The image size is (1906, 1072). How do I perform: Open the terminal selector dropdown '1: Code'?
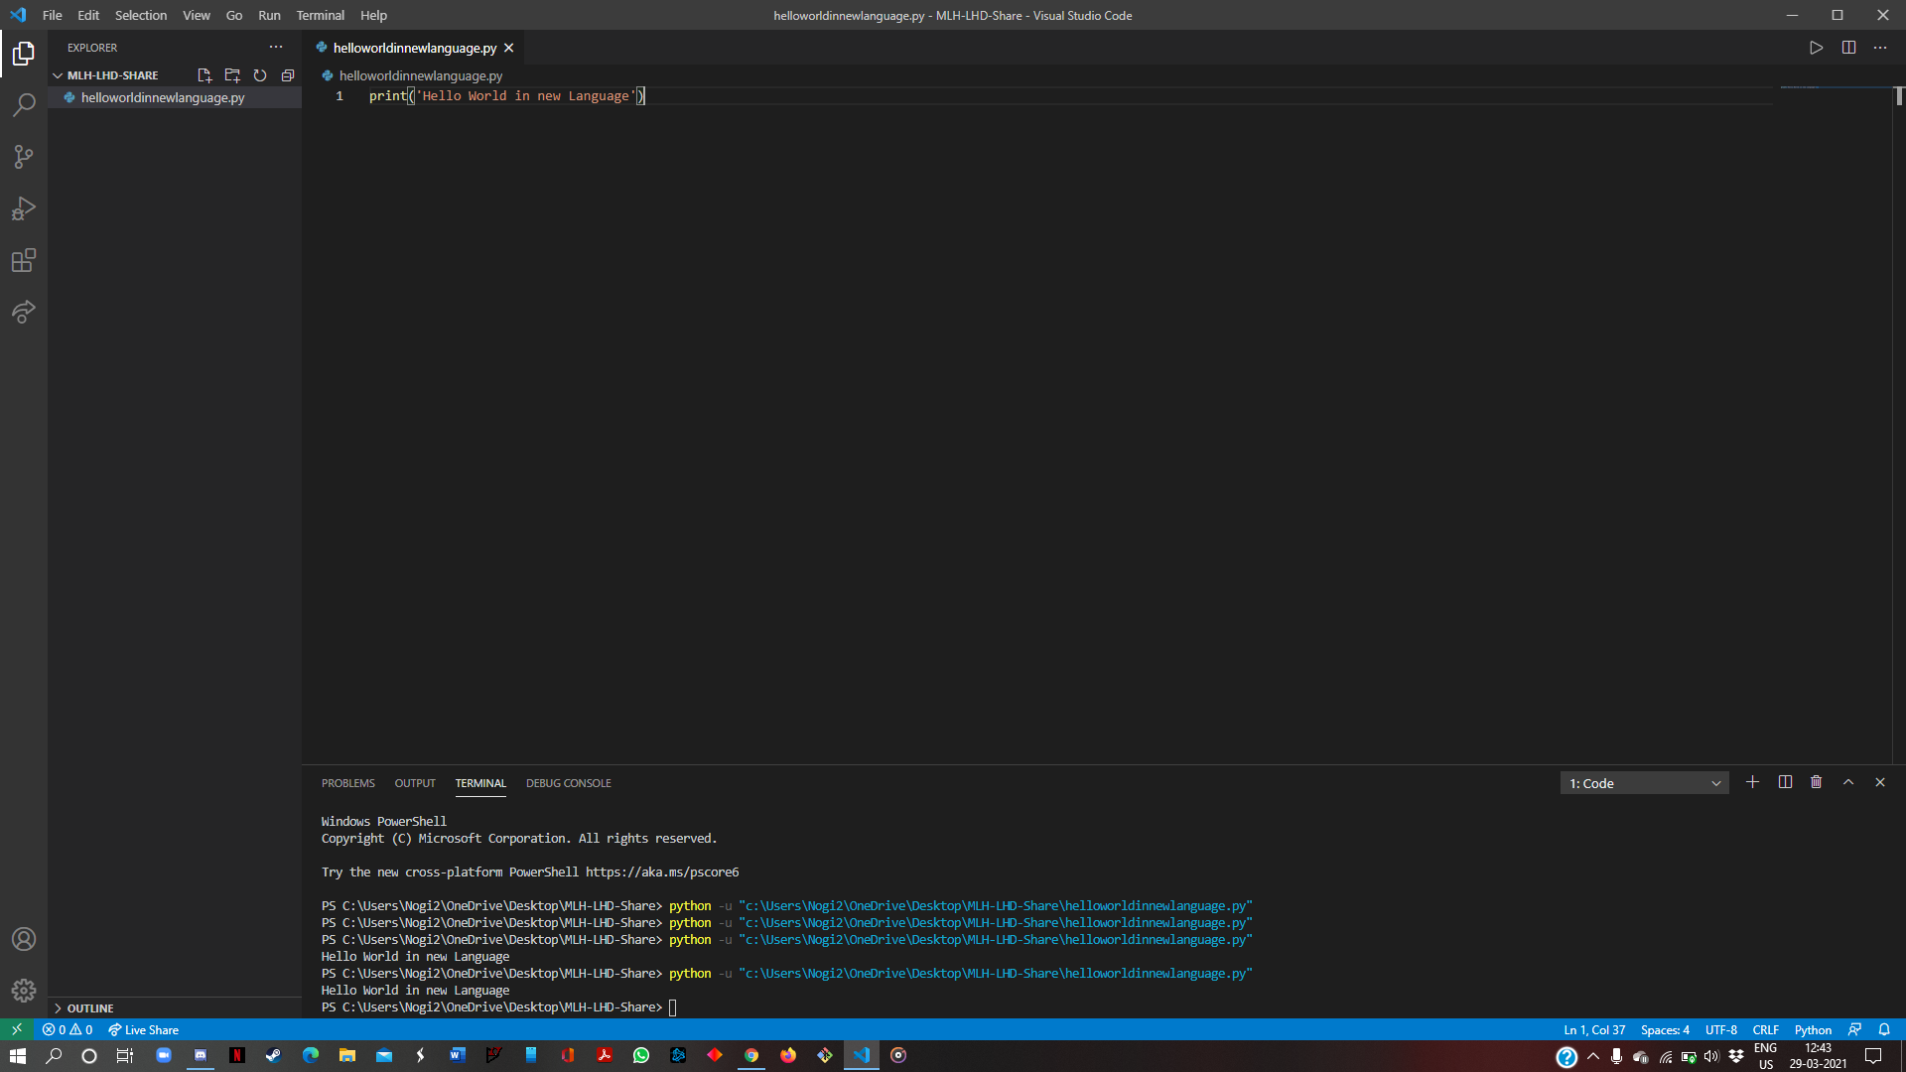pyautogui.click(x=1644, y=783)
